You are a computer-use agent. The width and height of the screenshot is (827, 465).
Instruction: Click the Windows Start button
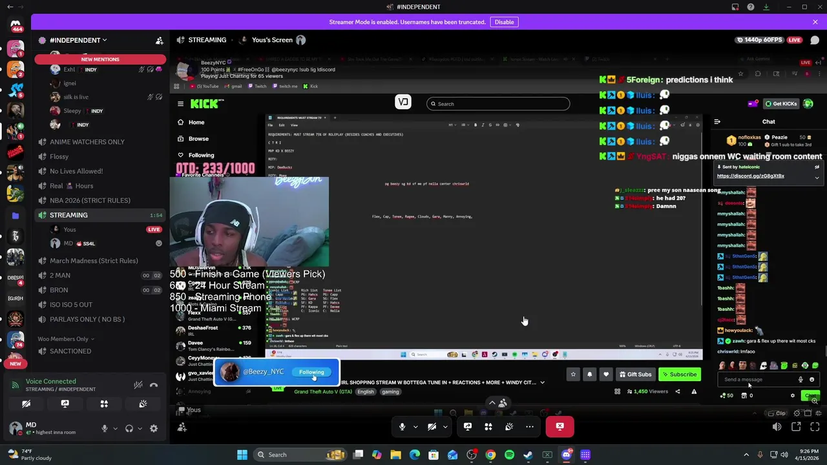[242, 455]
